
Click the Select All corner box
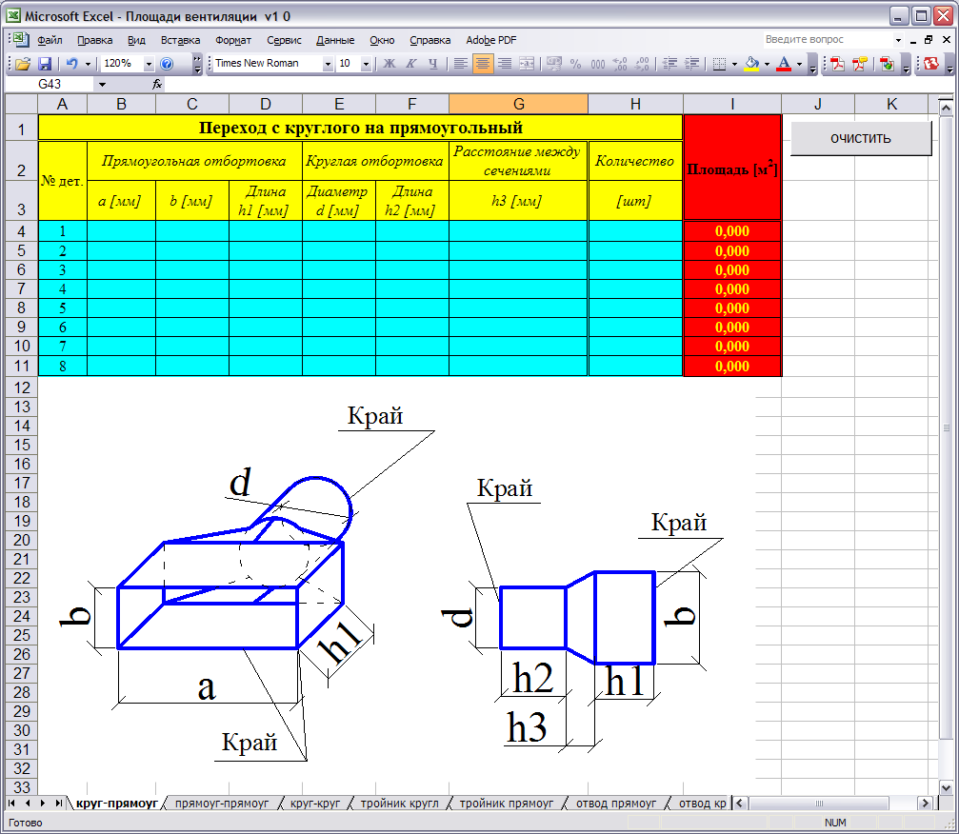[x=21, y=105]
